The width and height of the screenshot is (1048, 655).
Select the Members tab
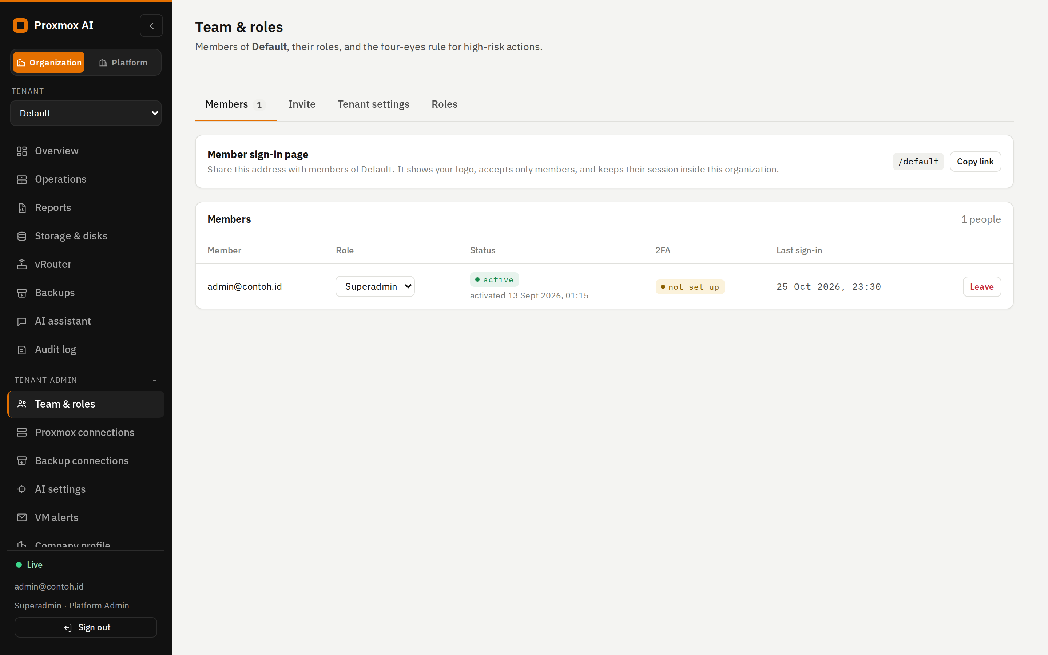(x=235, y=104)
